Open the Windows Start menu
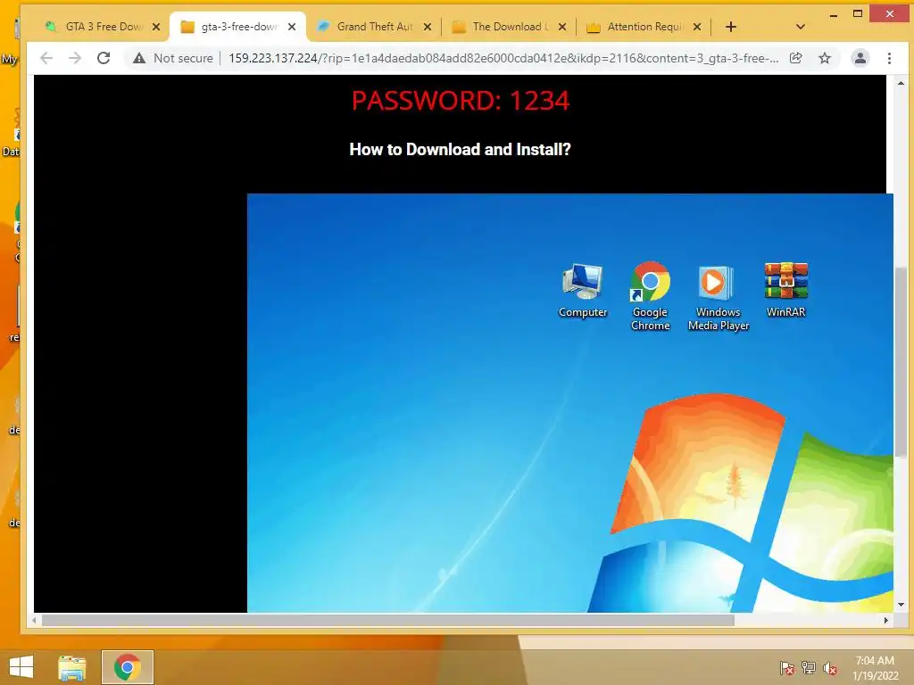The image size is (914, 685). click(x=21, y=667)
